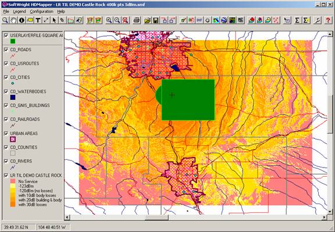Select the Text (T) annotation tool

tap(38, 20)
